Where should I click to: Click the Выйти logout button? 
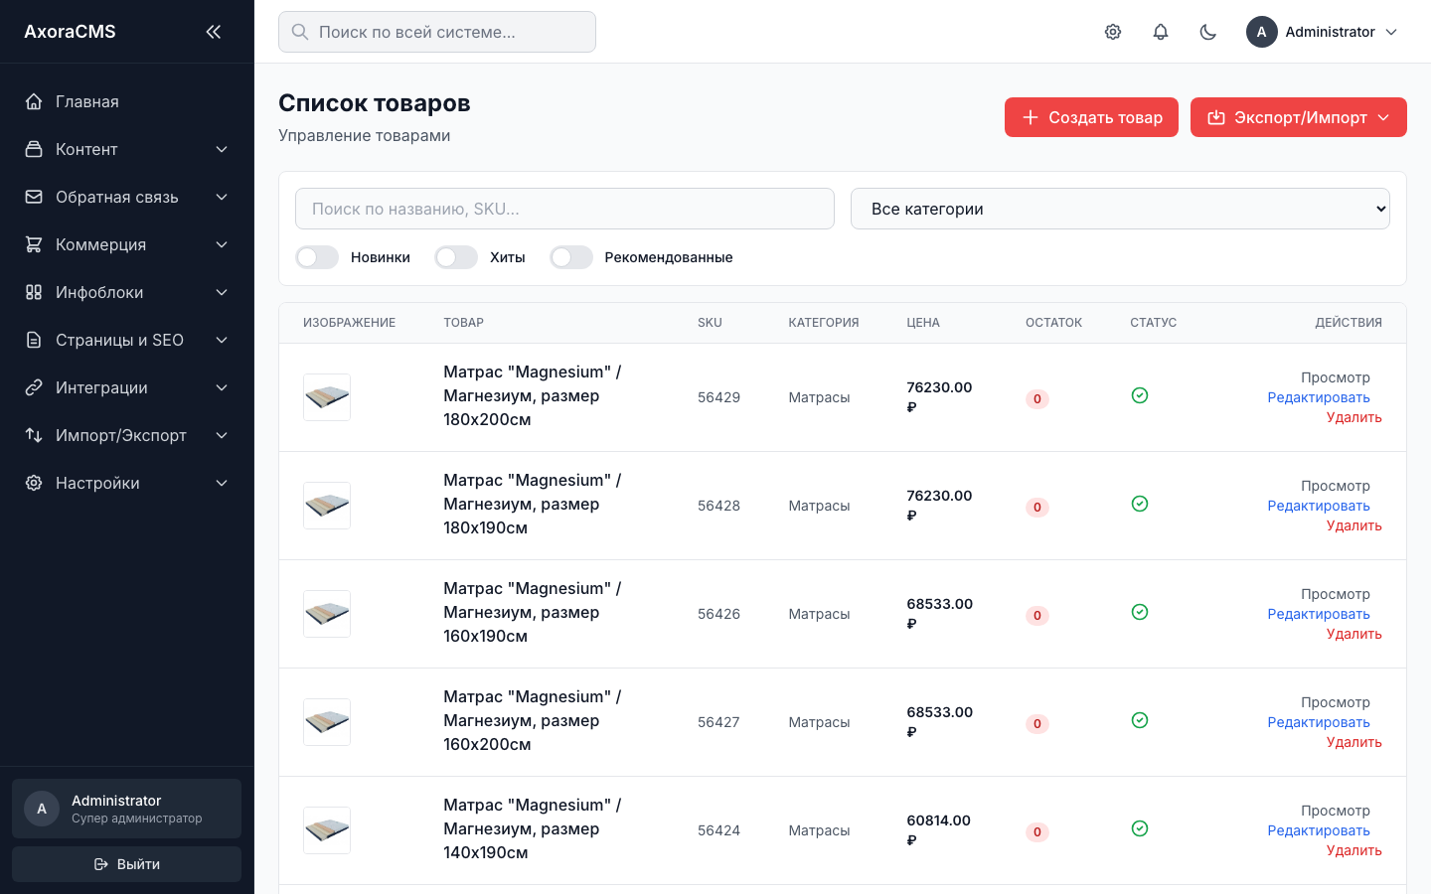point(126,864)
